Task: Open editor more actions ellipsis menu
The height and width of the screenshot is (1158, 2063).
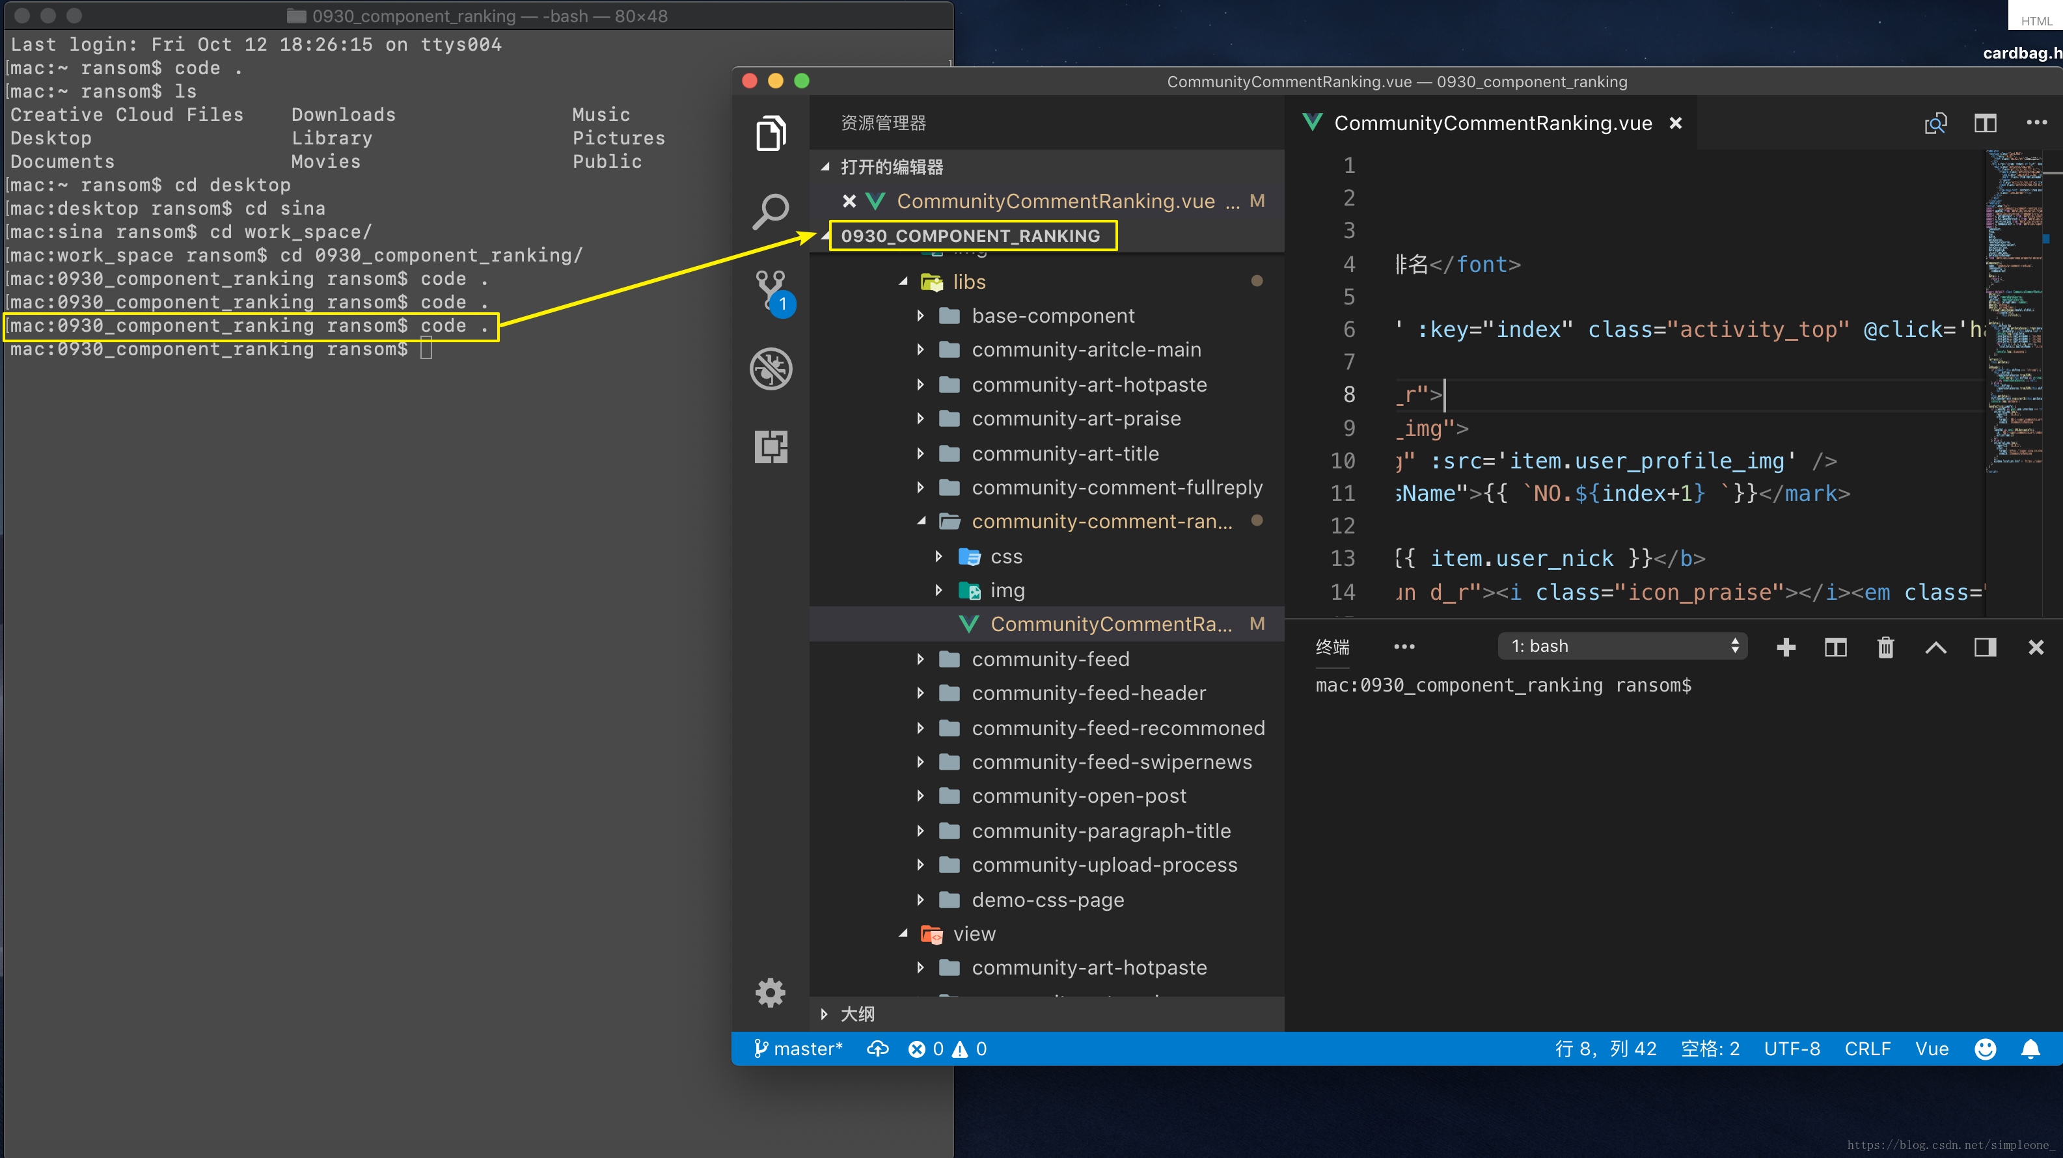Action: tap(2036, 124)
